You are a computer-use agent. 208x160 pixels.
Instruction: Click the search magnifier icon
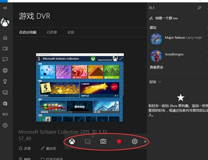click(199, 8)
